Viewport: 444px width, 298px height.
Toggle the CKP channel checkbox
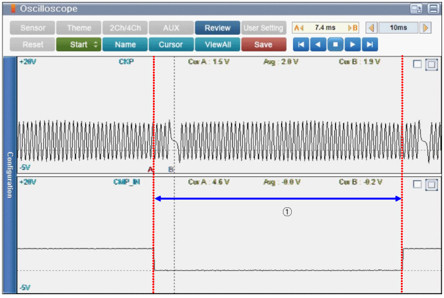417,64
